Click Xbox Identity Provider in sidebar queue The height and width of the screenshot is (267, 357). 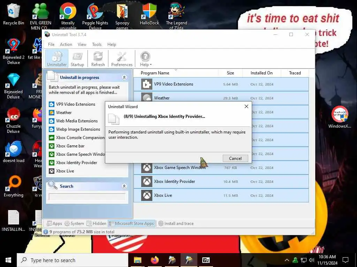tap(73, 163)
